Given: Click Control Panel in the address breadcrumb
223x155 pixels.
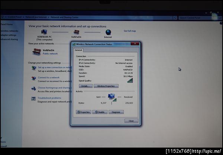Looking at the screenshot, I should pyautogui.click(x=14, y=17).
